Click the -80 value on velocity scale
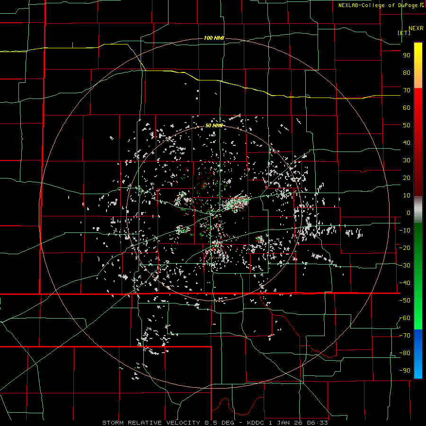426x426 pixels. point(405,353)
